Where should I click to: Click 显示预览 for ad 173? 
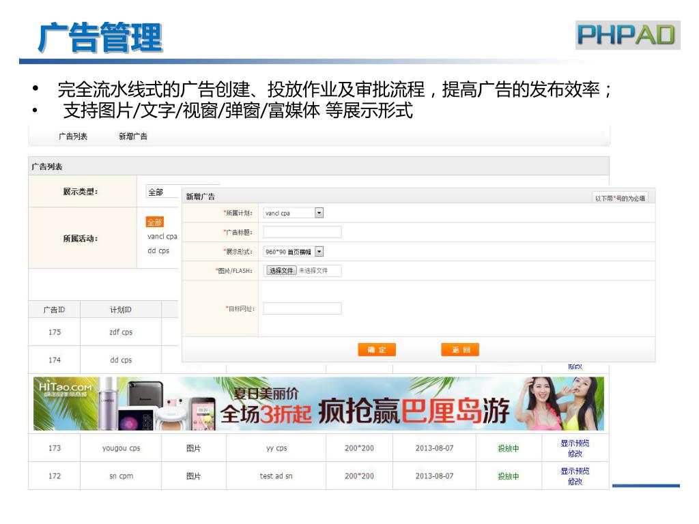click(x=575, y=443)
